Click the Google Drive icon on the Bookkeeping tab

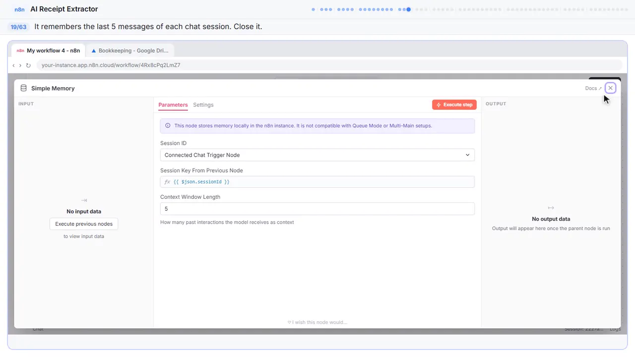coord(94,51)
